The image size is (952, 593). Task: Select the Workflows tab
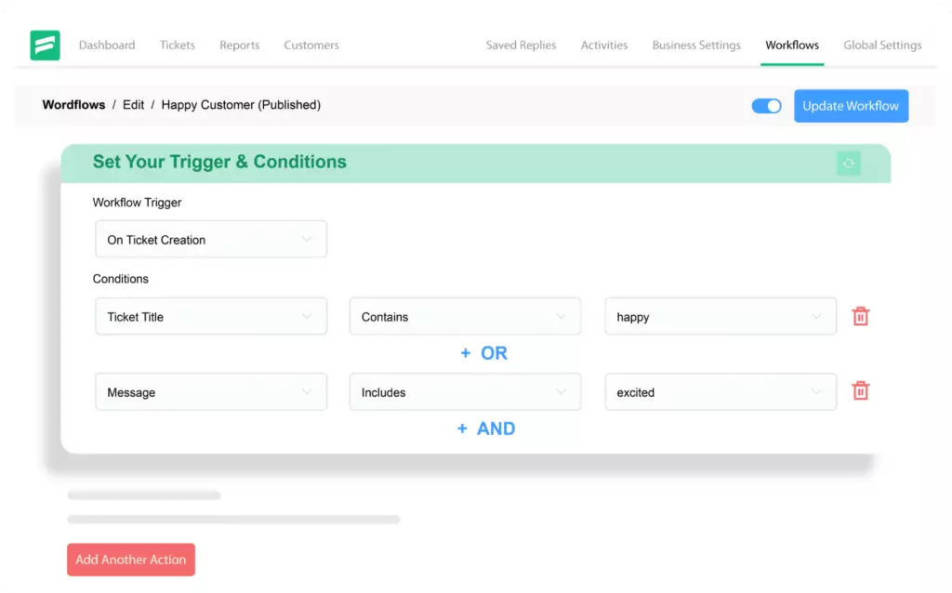[x=792, y=45]
